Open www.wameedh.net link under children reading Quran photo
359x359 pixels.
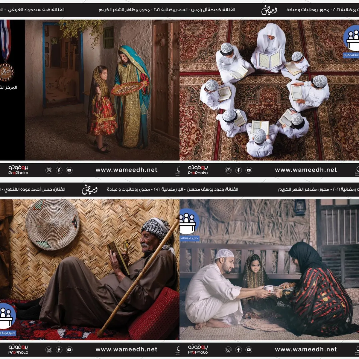[306, 170]
